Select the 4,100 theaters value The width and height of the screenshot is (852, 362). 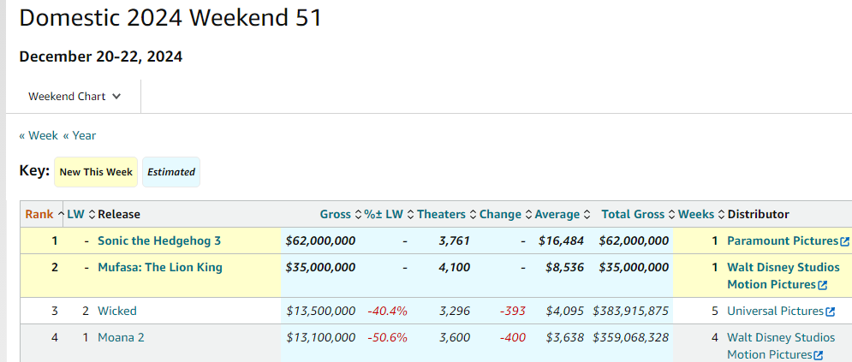454,268
